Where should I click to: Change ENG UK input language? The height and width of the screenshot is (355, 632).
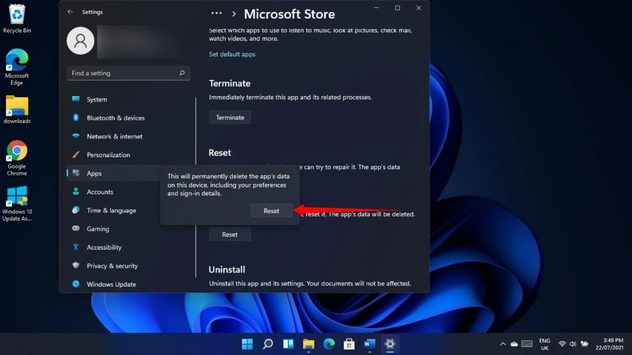pyautogui.click(x=544, y=344)
